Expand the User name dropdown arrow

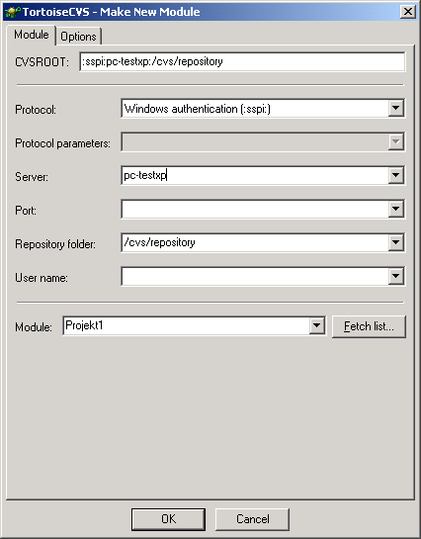(396, 276)
